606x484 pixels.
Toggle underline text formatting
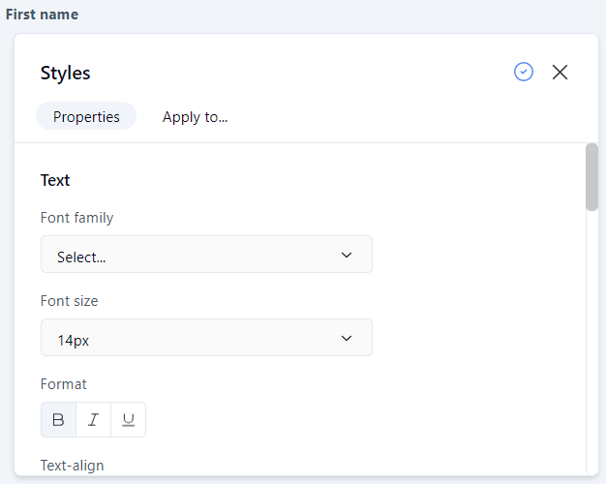(129, 420)
